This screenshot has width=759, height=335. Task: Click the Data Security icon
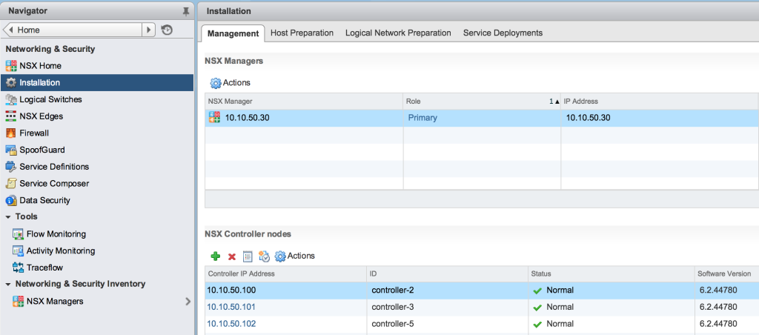[x=11, y=200]
